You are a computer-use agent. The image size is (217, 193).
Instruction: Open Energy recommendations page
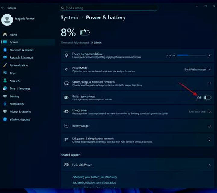point(137,55)
